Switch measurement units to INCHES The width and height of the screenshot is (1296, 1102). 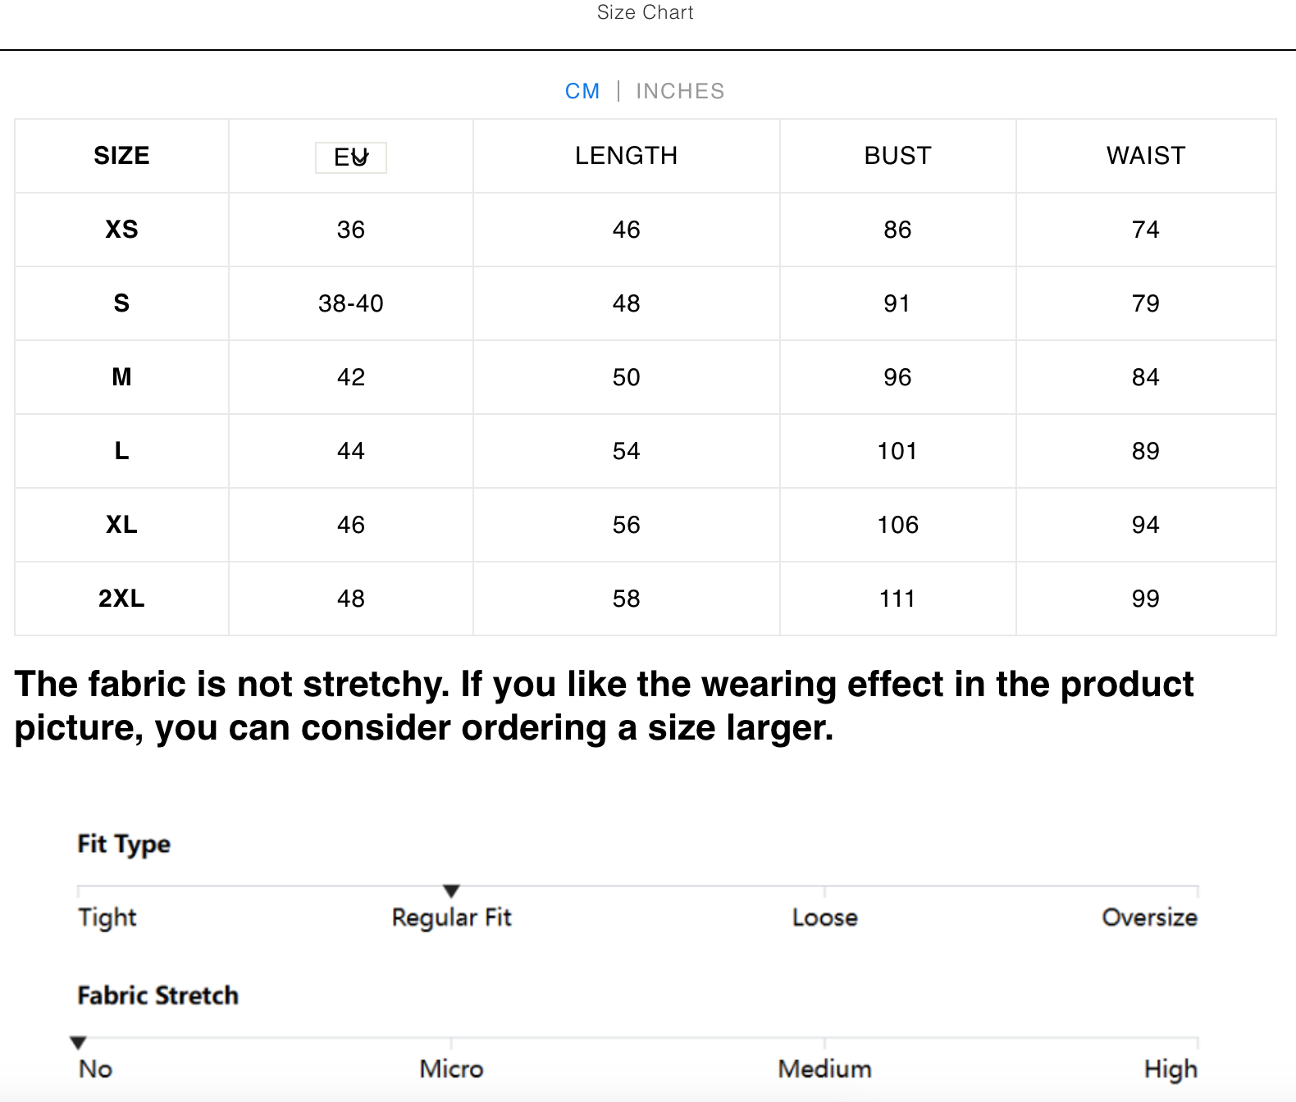[680, 91]
